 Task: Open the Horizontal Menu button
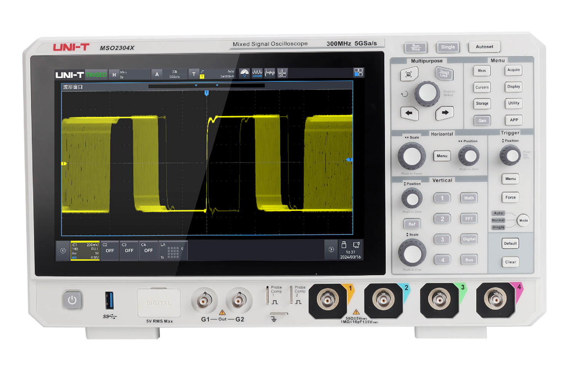pos(442,156)
